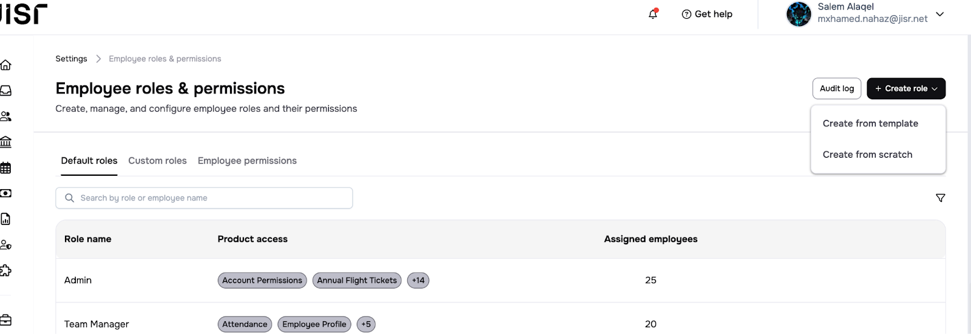Image resolution: width=971 pixels, height=334 pixels.
Task: Open the reports document chart icon
Action: point(6,219)
